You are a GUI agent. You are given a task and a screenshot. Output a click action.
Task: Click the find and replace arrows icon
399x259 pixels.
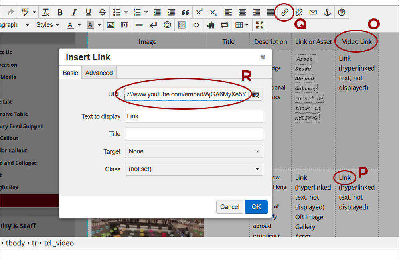coord(225,25)
